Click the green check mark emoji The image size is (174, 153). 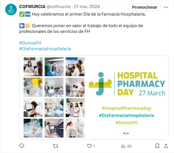22,14
